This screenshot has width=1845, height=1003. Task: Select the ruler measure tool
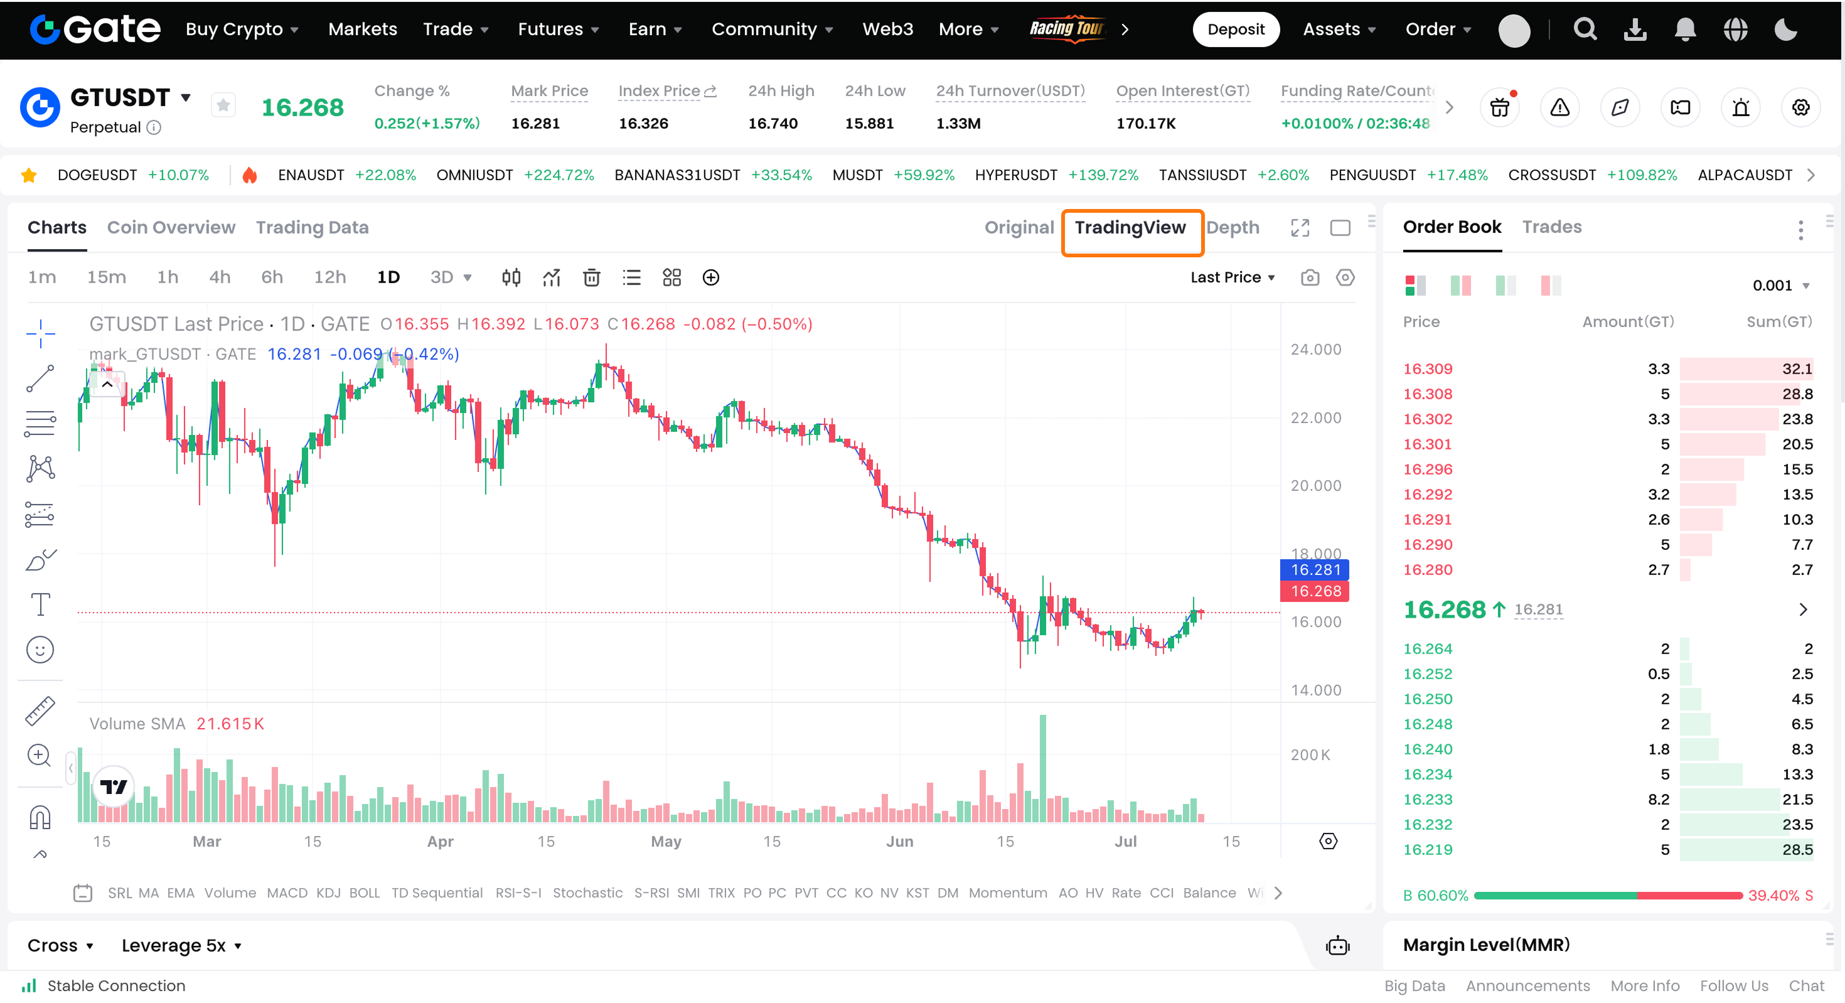click(x=40, y=710)
